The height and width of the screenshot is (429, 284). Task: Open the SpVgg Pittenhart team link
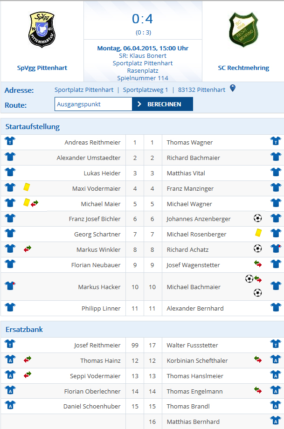pyautogui.click(x=42, y=68)
